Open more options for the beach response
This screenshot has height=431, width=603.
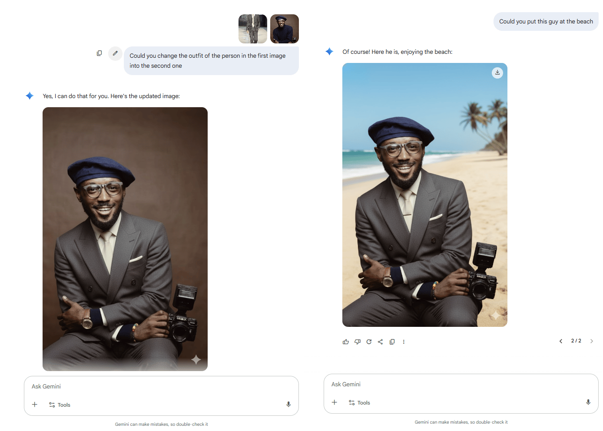404,342
